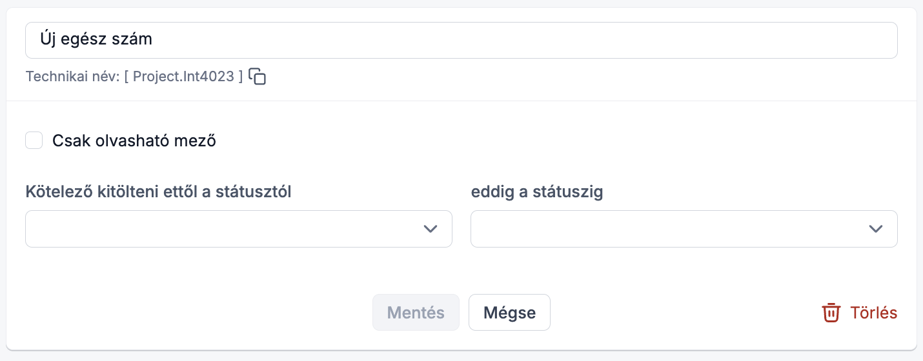923x361 pixels.
Task: Click the 'eddig a státuszig' label
Action: pyautogui.click(x=537, y=191)
